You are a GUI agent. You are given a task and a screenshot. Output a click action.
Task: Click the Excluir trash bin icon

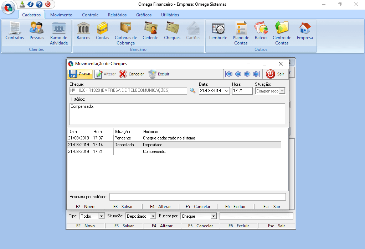pyautogui.click(x=152, y=74)
